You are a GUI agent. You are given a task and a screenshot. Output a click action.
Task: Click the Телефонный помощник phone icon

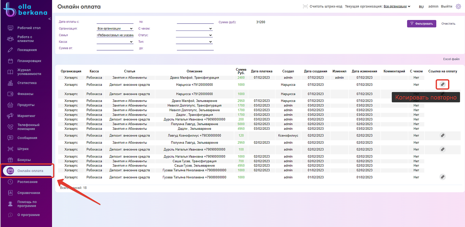coord(10,127)
